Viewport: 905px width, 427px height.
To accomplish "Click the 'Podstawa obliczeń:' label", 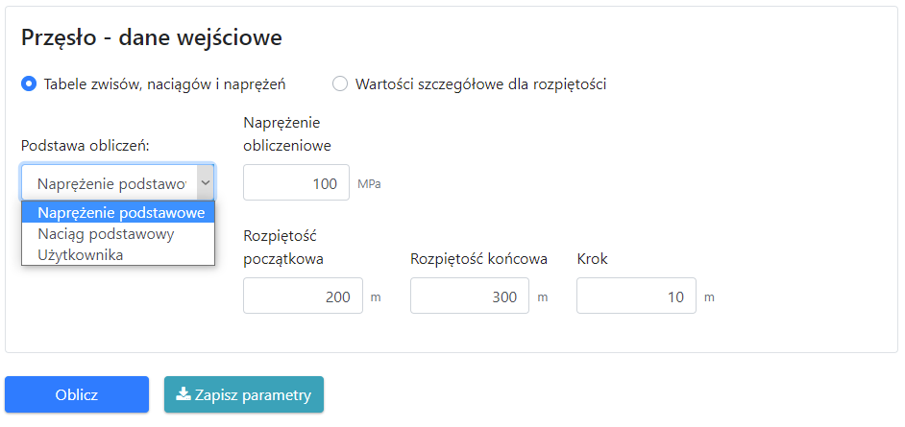I will [86, 145].
